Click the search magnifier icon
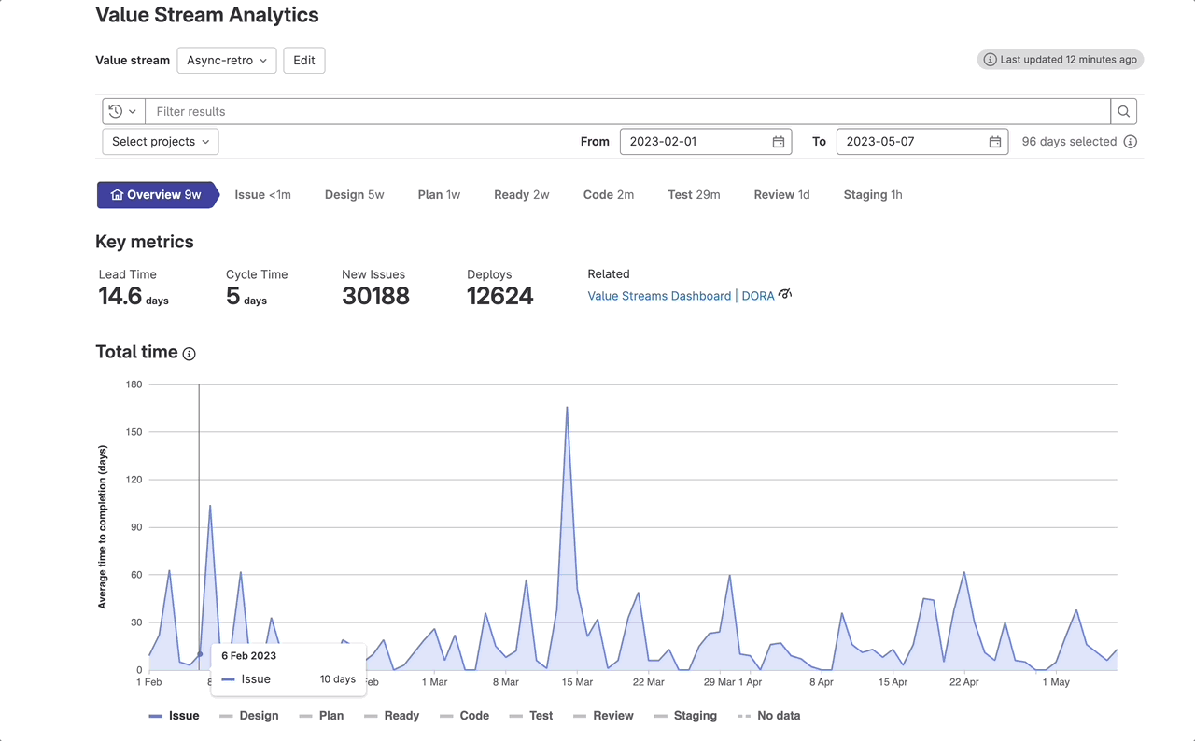Viewport: 1195px width, 741px height. [1123, 111]
